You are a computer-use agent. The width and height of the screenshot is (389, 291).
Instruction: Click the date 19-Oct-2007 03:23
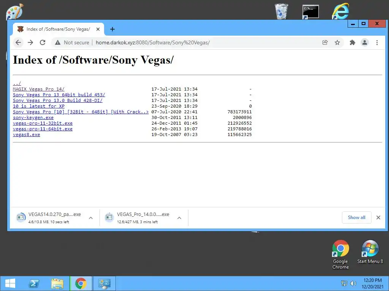tap(174, 135)
